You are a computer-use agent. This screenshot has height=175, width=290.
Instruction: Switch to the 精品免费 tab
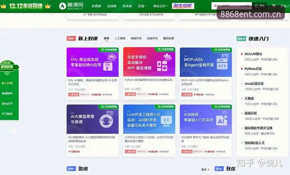coord(168,38)
